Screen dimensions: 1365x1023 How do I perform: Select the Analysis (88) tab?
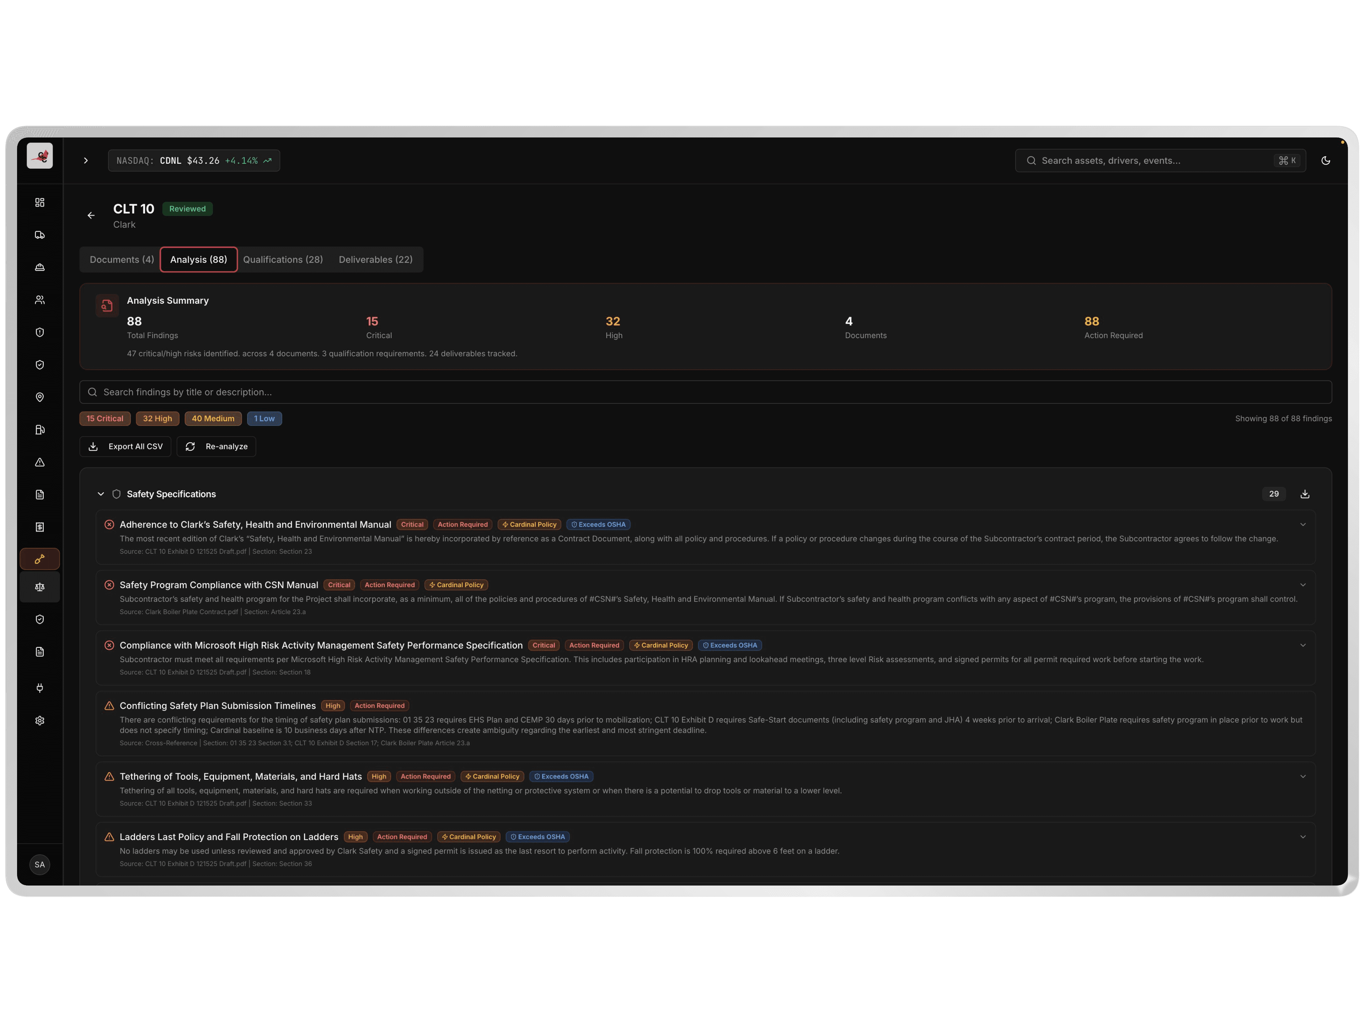coord(199,260)
